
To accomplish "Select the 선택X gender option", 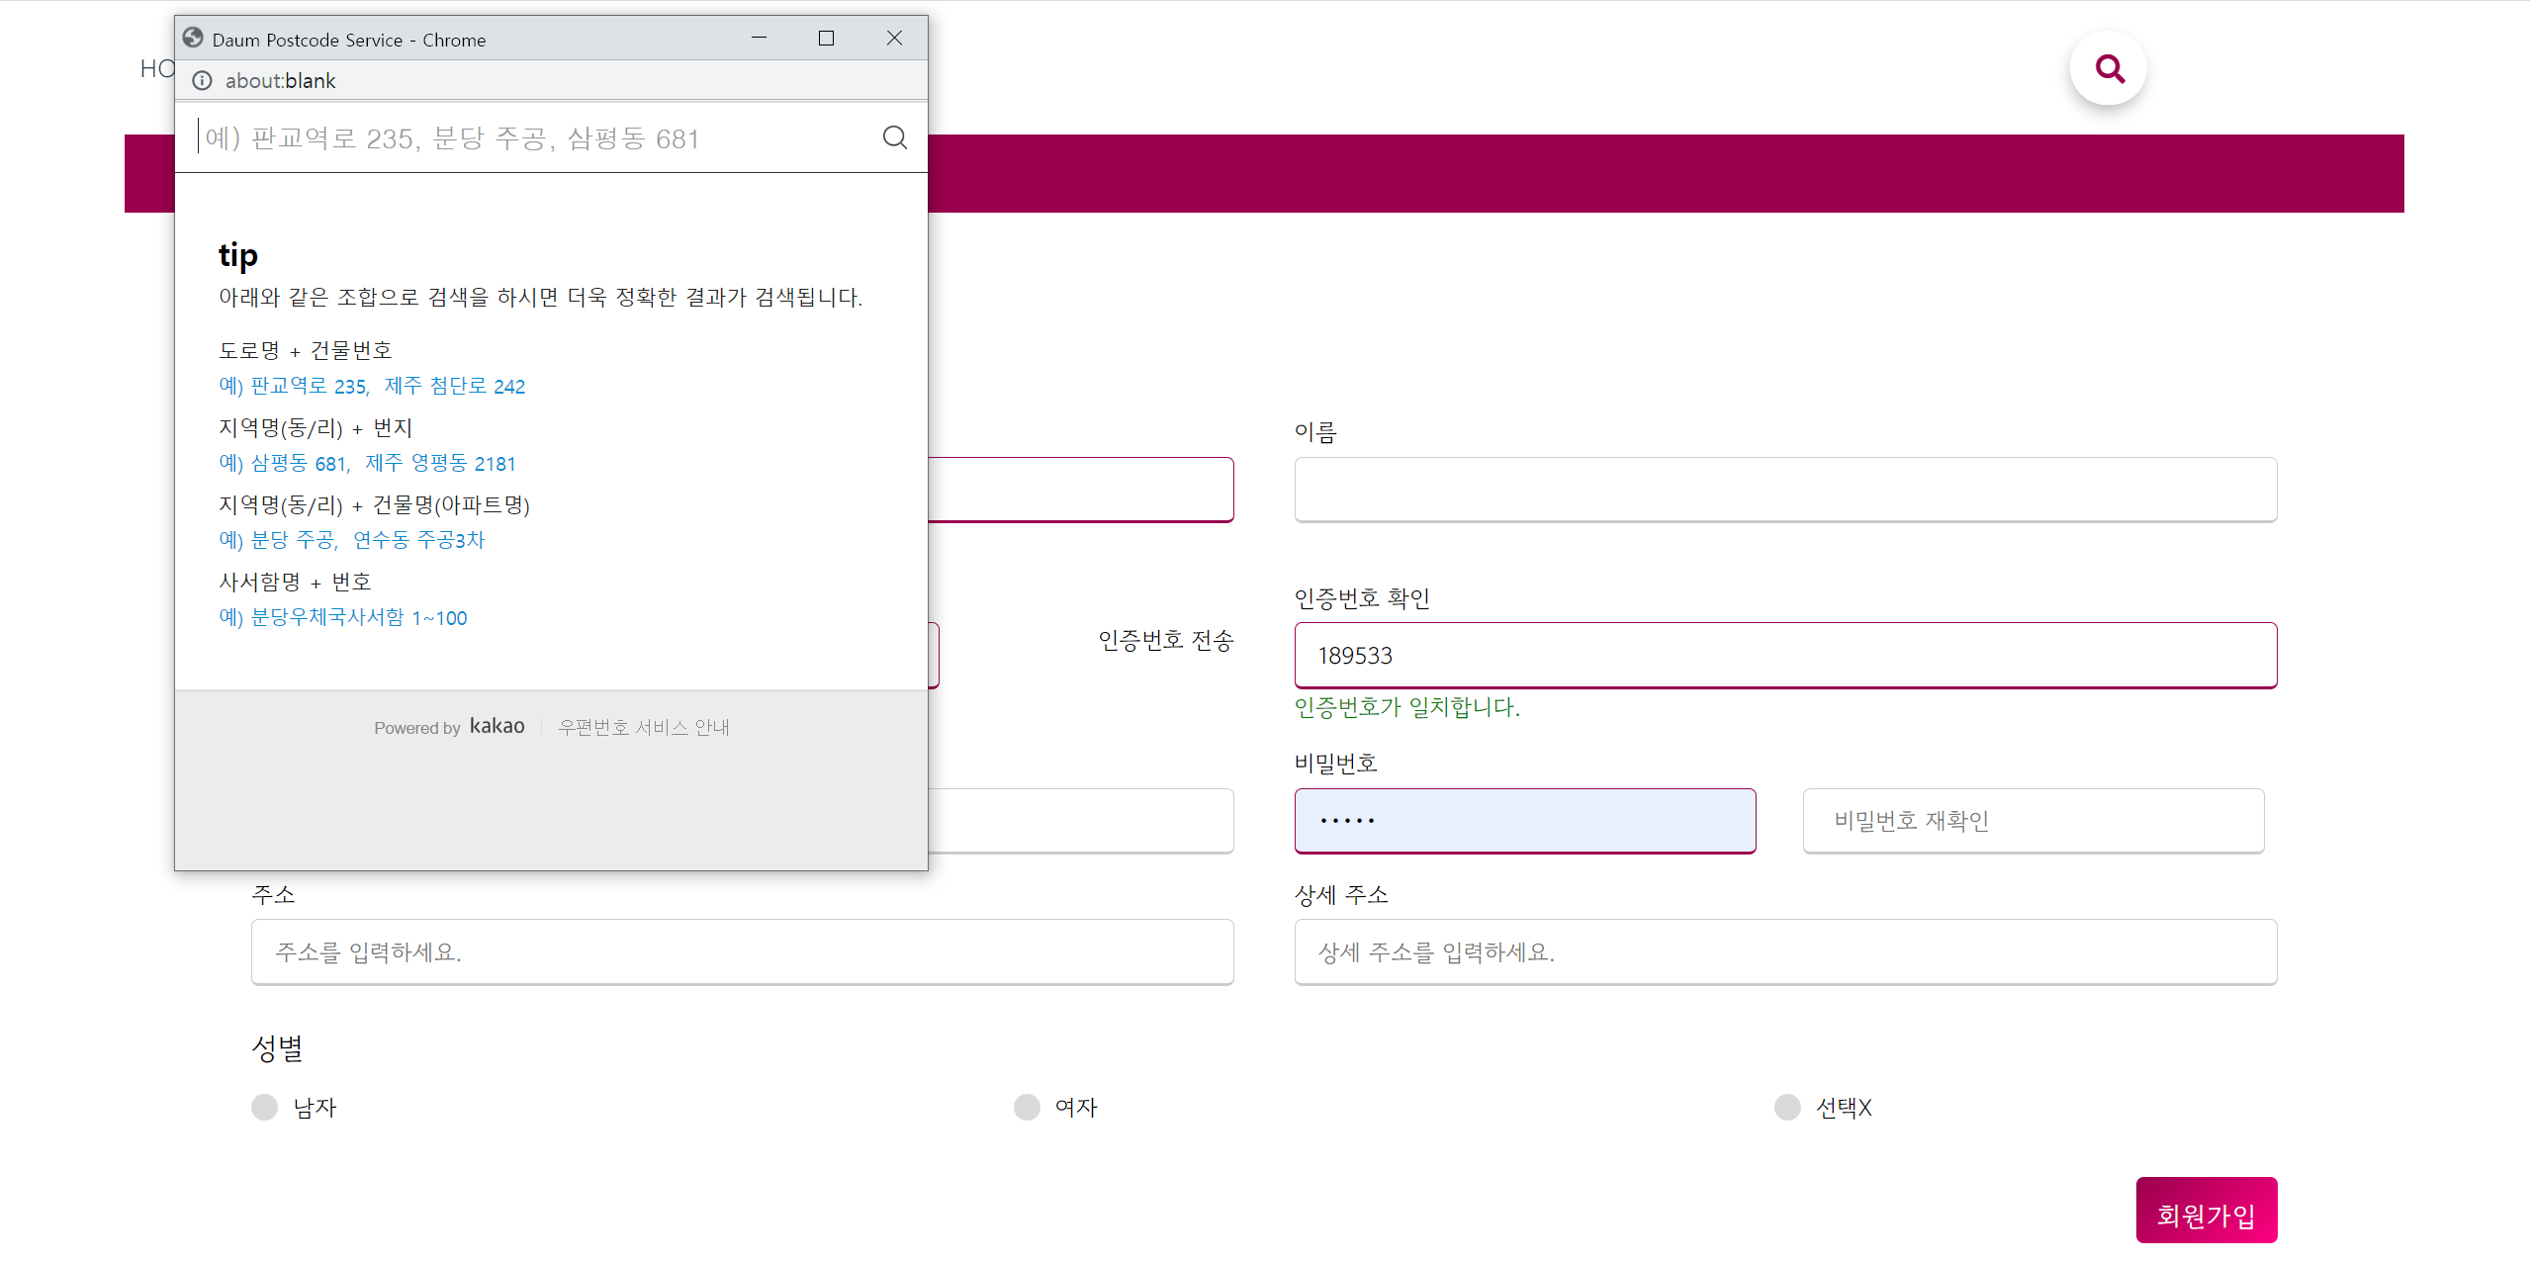I will pyautogui.click(x=1787, y=1107).
